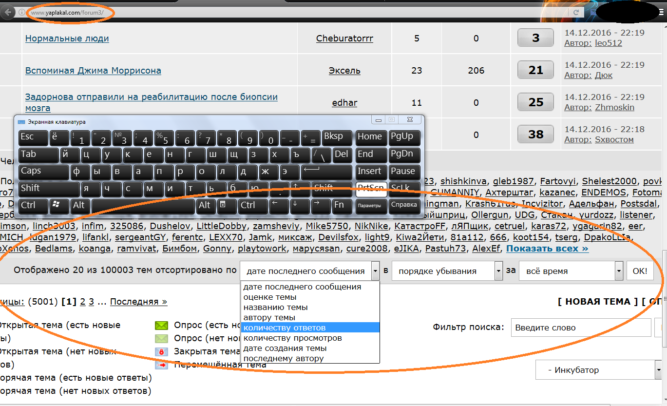Open topic 'Вспоминая Джима Моррисона'
This screenshot has width=667, height=406.
(x=93, y=70)
